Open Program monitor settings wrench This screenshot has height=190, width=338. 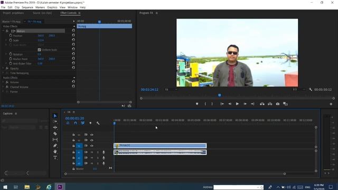coord(311,89)
